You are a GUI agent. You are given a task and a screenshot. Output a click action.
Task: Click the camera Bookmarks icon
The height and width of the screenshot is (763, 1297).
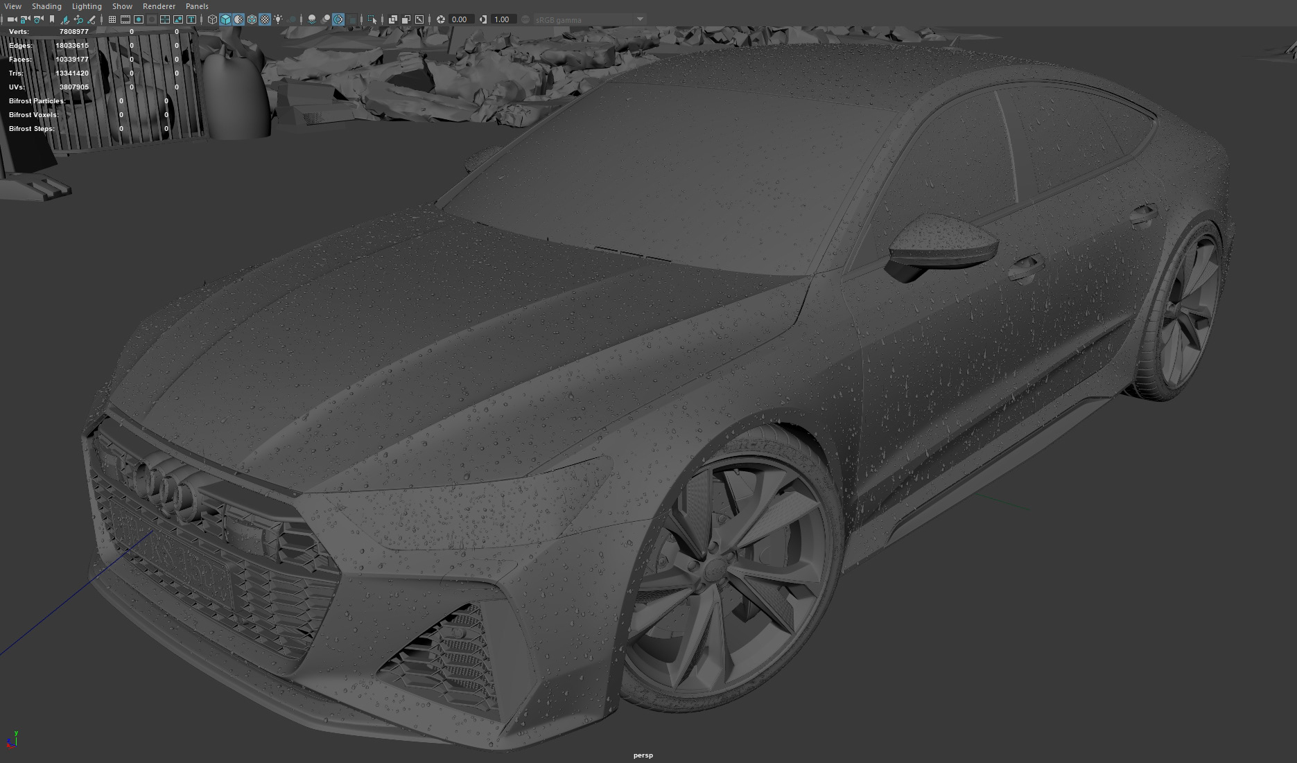pyautogui.click(x=52, y=19)
